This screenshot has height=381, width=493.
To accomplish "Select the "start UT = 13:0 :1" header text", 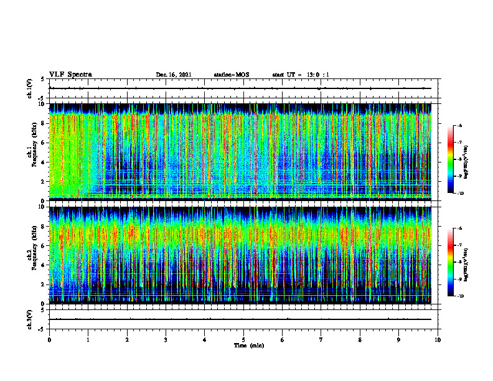I will (x=301, y=75).
